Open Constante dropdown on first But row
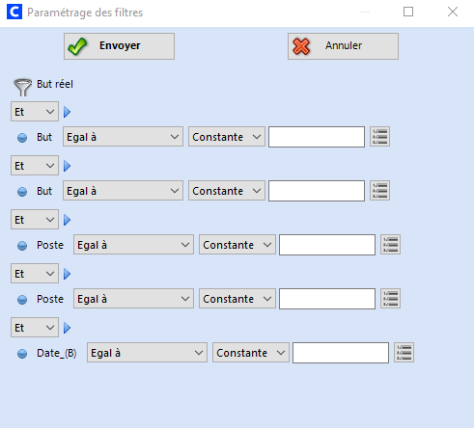Screen dimensions: 474x428 [227, 137]
